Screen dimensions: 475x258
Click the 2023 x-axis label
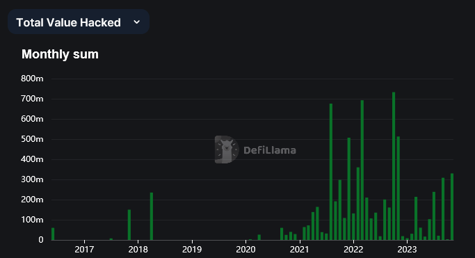[407, 249]
